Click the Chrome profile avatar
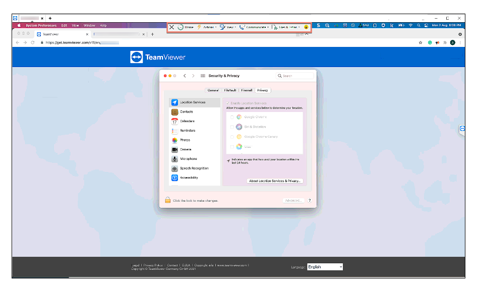 pyautogui.click(x=453, y=42)
